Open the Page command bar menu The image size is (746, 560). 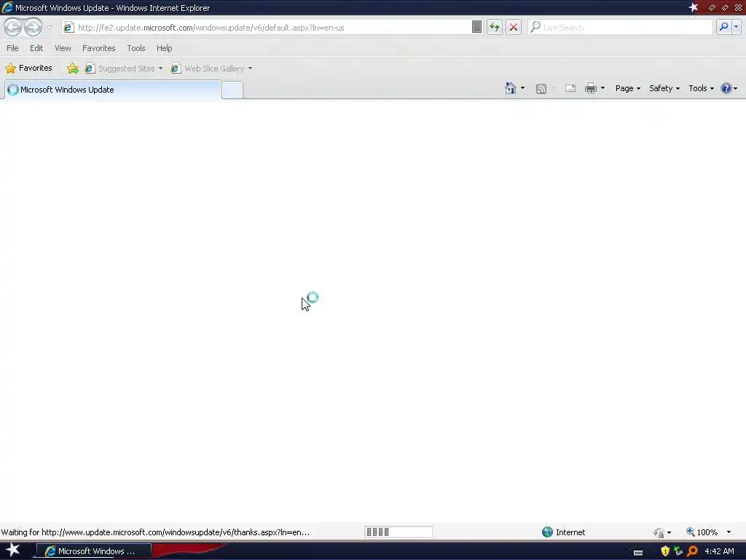pos(627,88)
